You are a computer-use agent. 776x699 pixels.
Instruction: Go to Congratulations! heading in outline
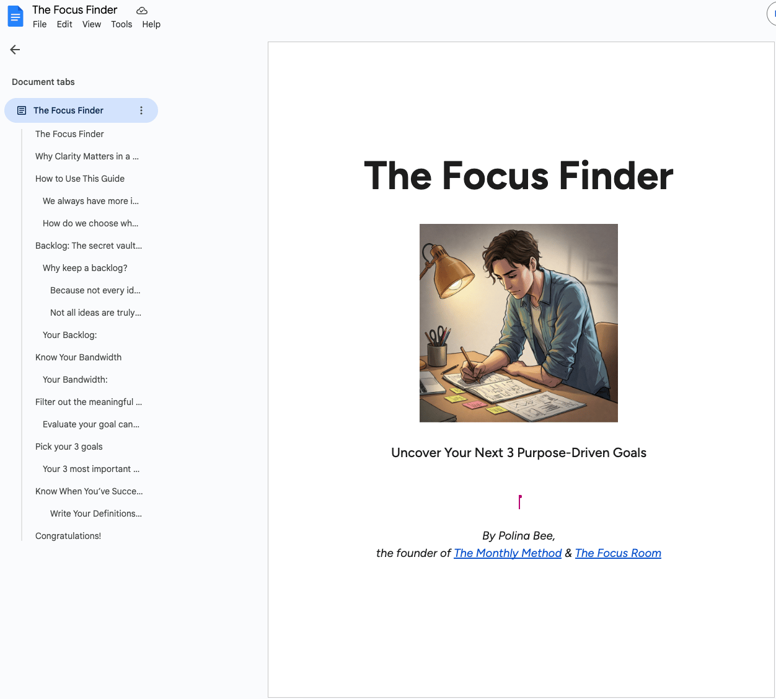(68, 536)
